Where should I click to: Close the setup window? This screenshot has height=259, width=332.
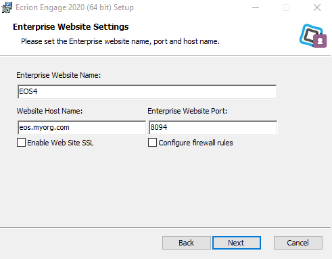(317, 7)
